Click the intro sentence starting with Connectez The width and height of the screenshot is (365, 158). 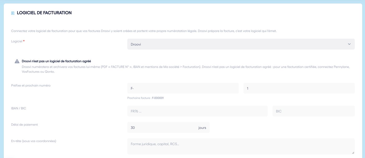point(144,31)
